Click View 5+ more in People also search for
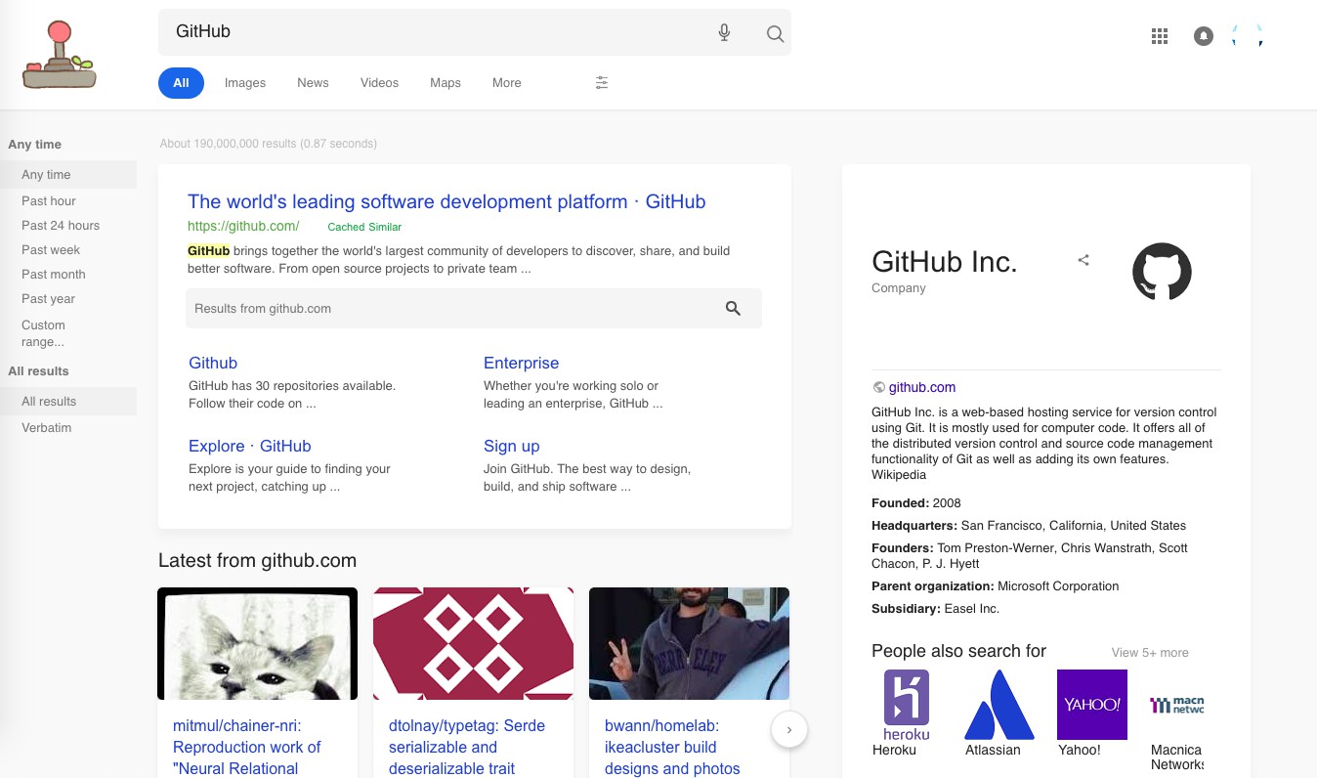The height and width of the screenshot is (778, 1317). [x=1150, y=653]
